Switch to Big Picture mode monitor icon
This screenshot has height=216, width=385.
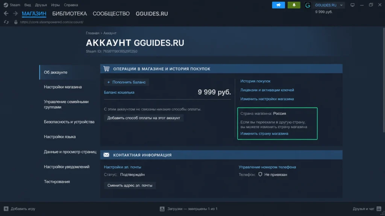pos(352,5)
